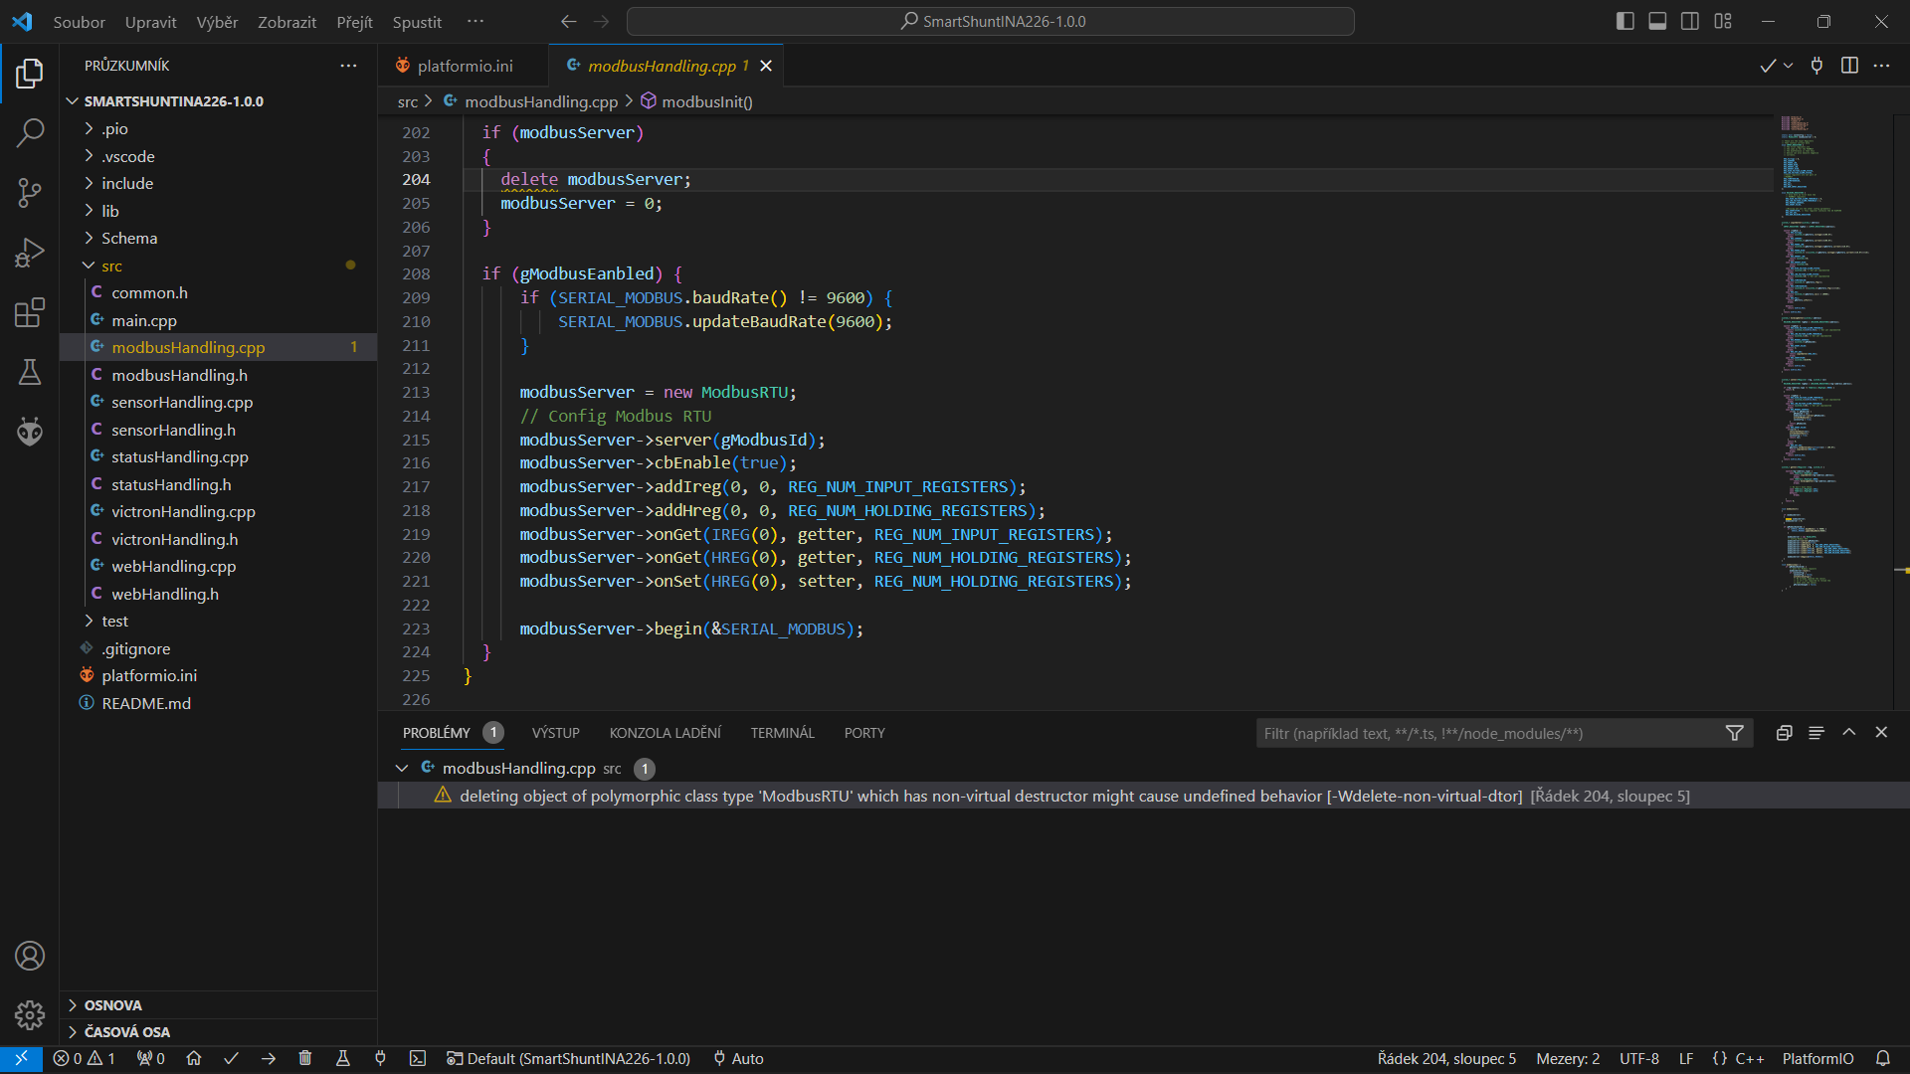Toggle primary side bar layout button

(x=1624, y=21)
